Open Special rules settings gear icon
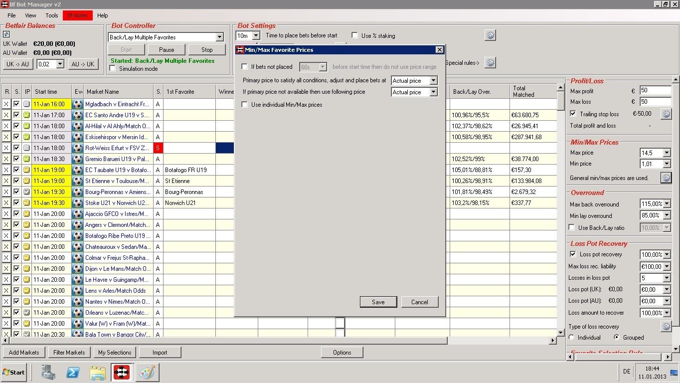The width and height of the screenshot is (680, 383). [490, 62]
